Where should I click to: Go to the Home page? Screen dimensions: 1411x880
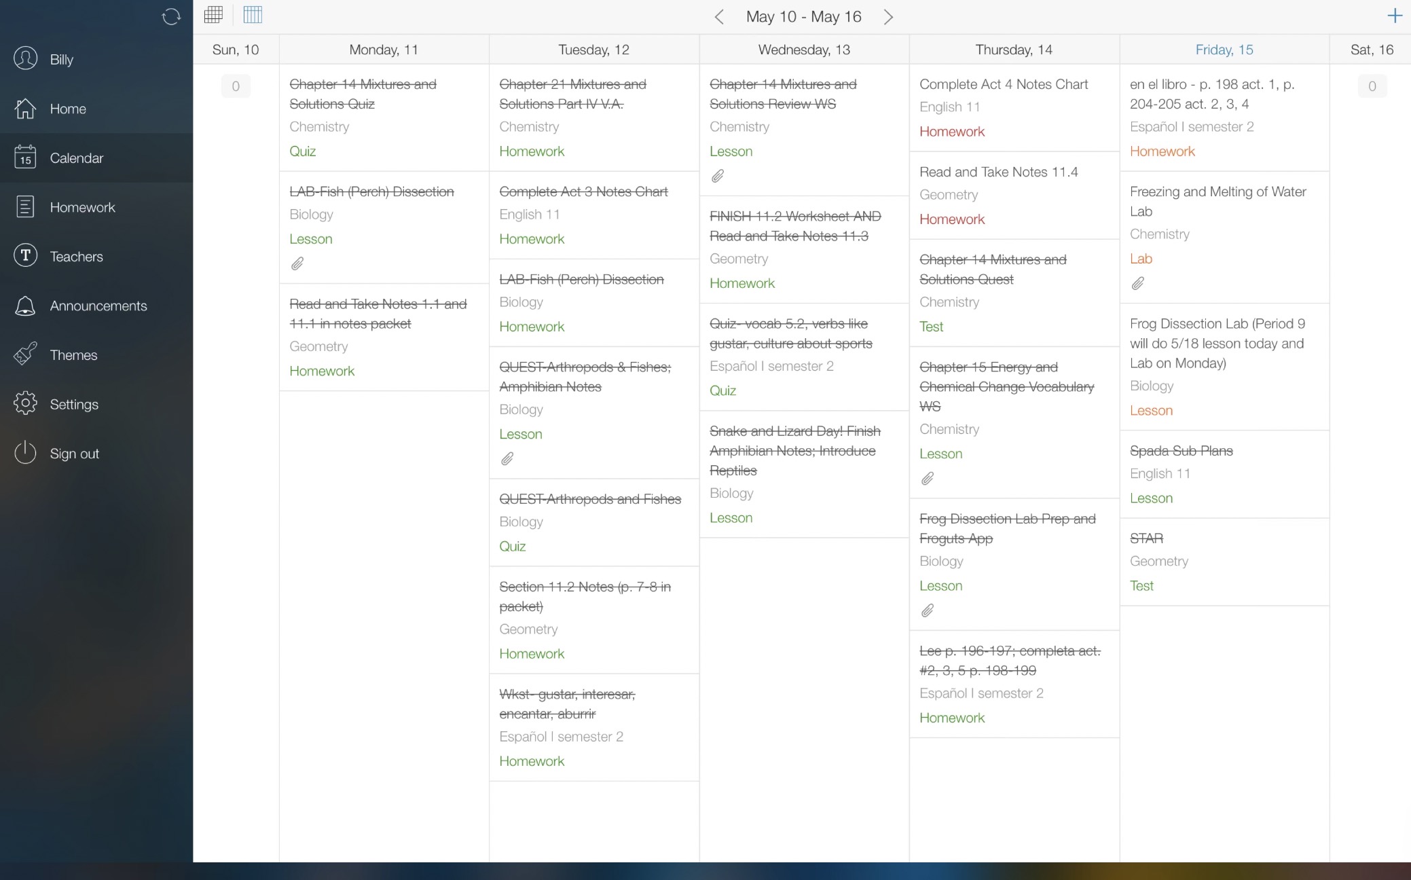click(x=68, y=109)
